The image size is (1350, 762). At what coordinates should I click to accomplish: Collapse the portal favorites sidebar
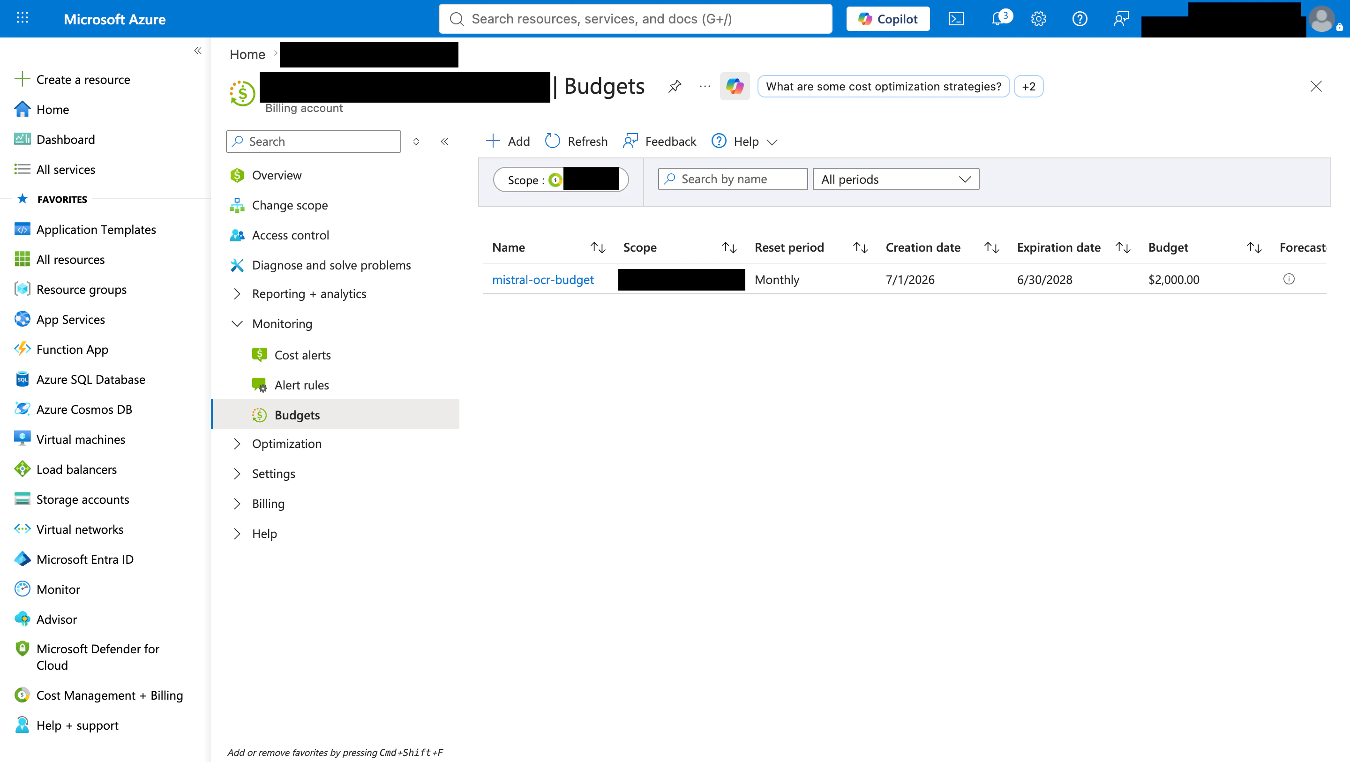pyautogui.click(x=197, y=51)
